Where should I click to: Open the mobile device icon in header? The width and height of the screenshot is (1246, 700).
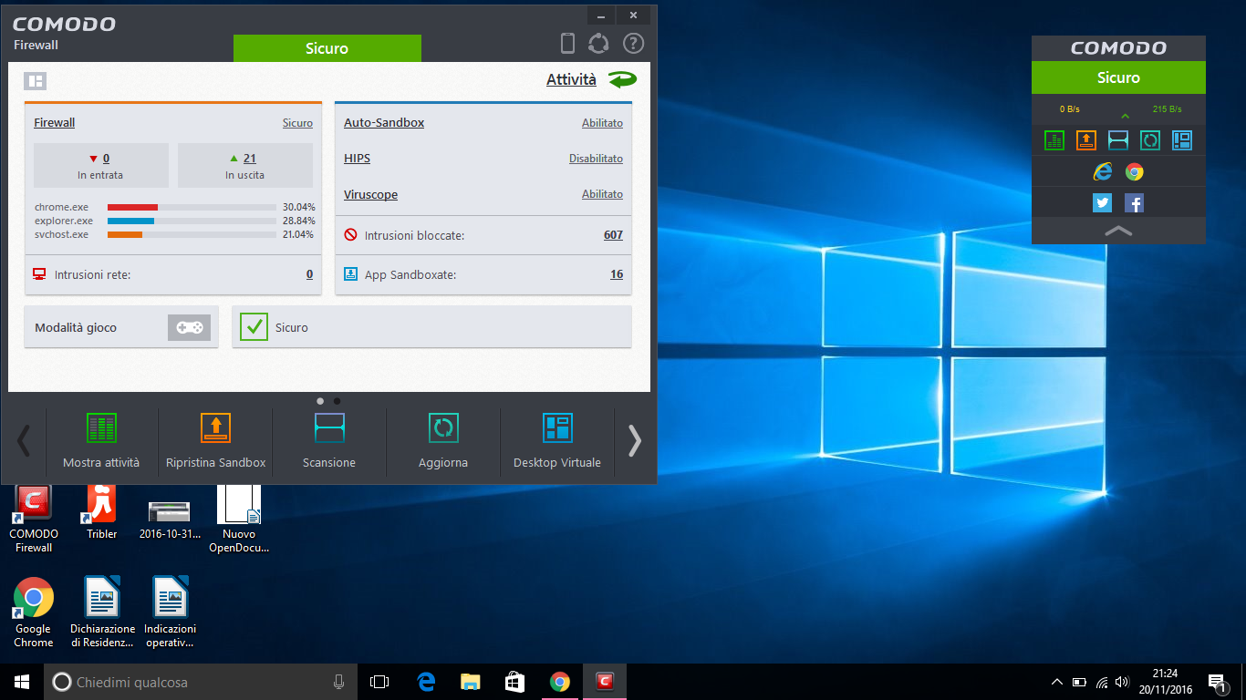pos(567,43)
